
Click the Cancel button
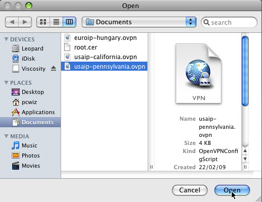point(190,190)
